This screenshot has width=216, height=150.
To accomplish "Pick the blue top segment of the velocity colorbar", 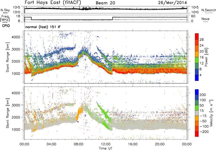I will (197, 92).
